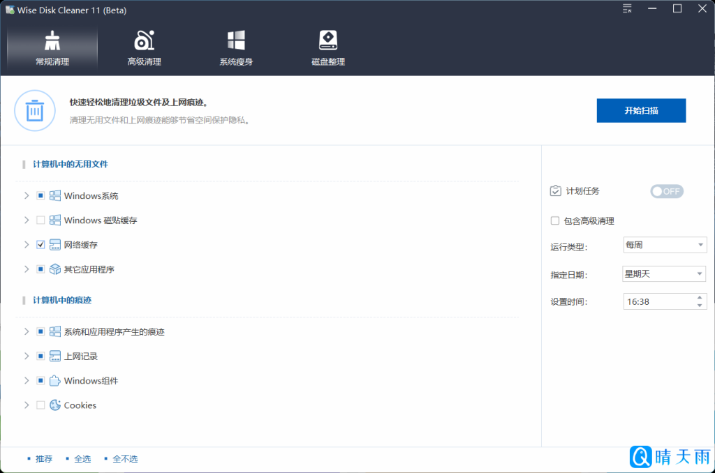This screenshot has width=715, height=473.
Task: Click the trash bin icon in header
Action: point(34,110)
